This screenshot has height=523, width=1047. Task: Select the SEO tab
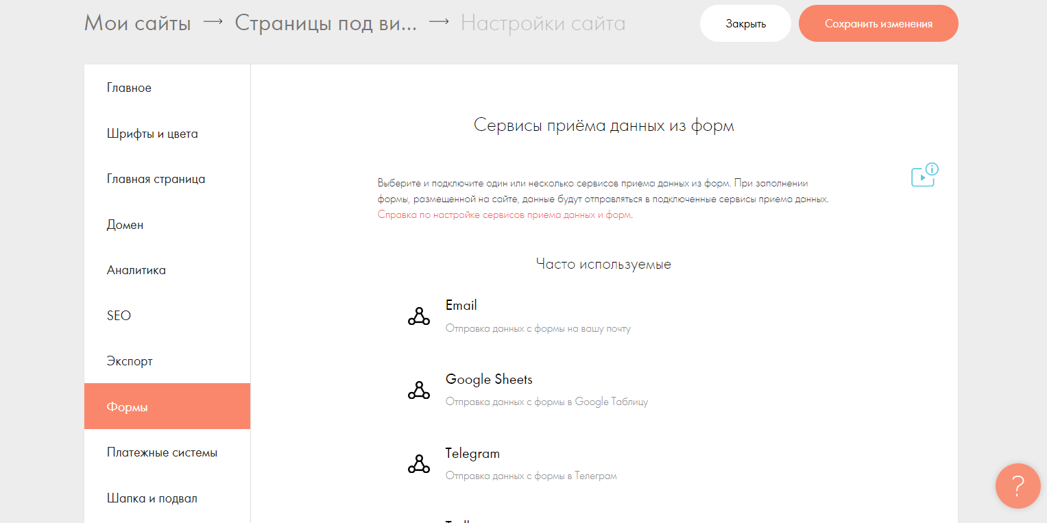coord(167,316)
